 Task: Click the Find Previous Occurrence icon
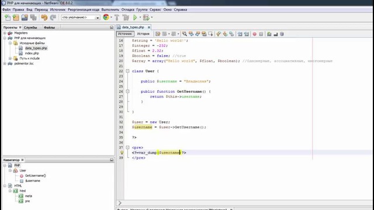coord(191,34)
